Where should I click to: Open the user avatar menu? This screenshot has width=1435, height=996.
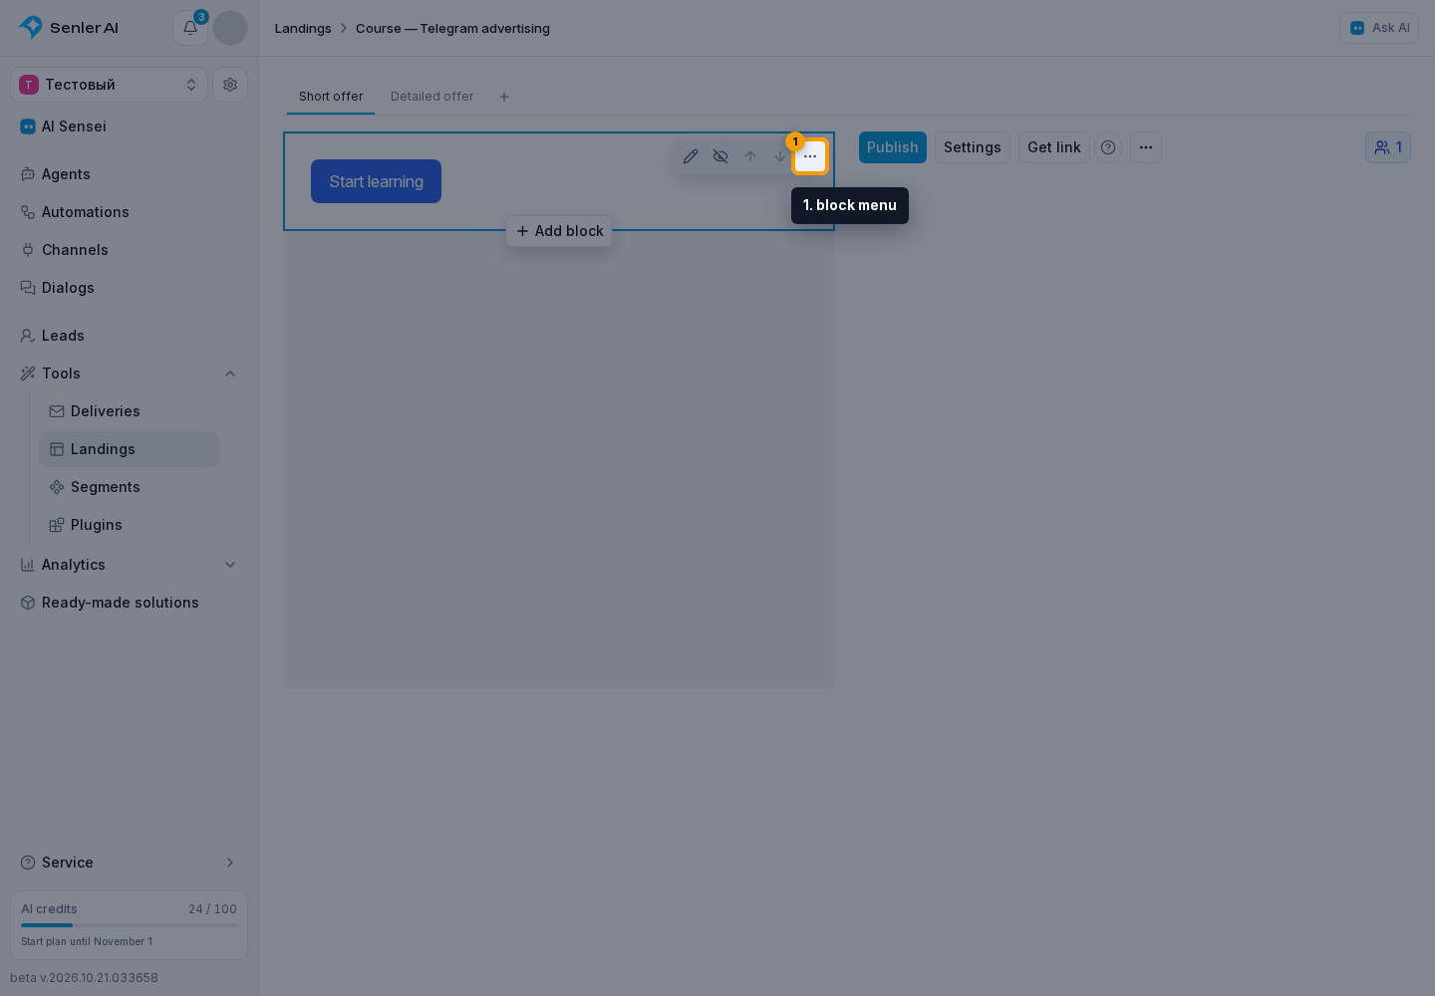click(x=230, y=28)
